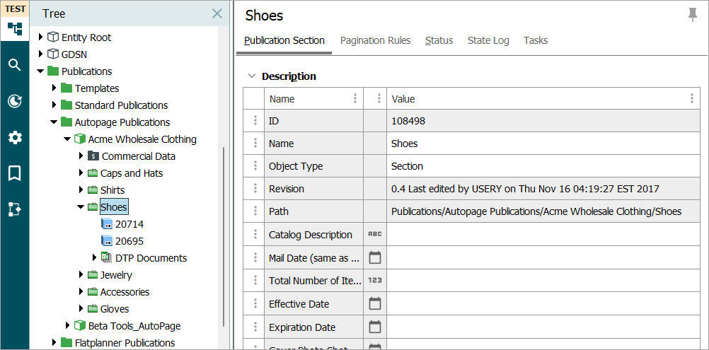Image resolution: width=709 pixels, height=350 pixels.
Task: Click the Catalog Description value field
Action: (x=542, y=234)
